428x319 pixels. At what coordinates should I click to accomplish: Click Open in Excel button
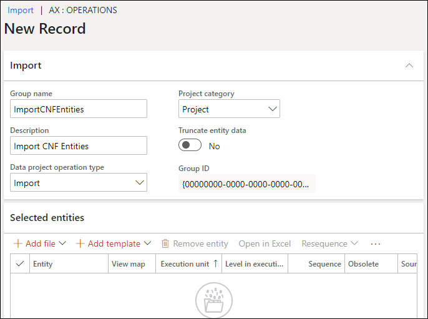(x=265, y=243)
